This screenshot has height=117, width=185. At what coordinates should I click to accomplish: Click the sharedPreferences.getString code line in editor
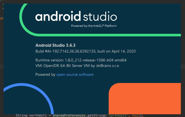[80, 115]
